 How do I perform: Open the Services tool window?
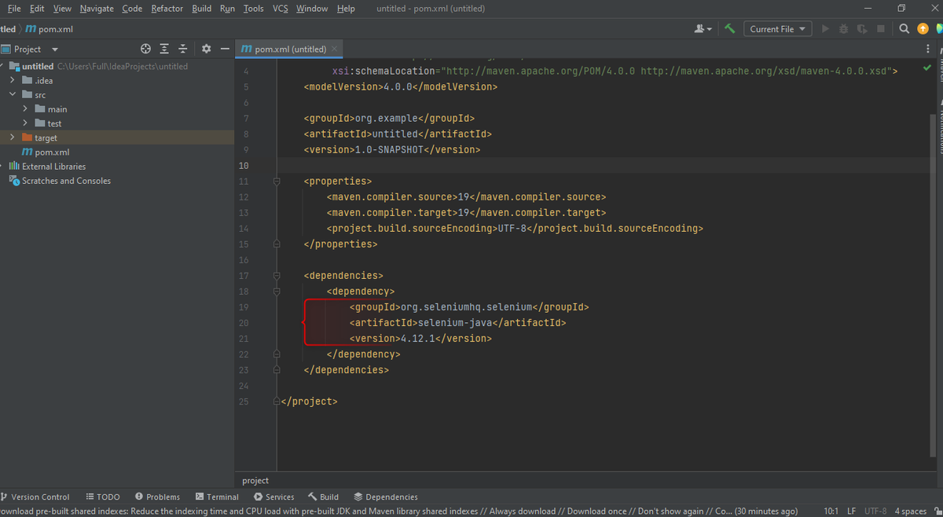[x=273, y=497]
